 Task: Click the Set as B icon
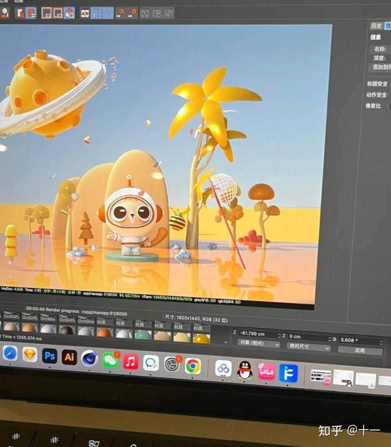132,13
